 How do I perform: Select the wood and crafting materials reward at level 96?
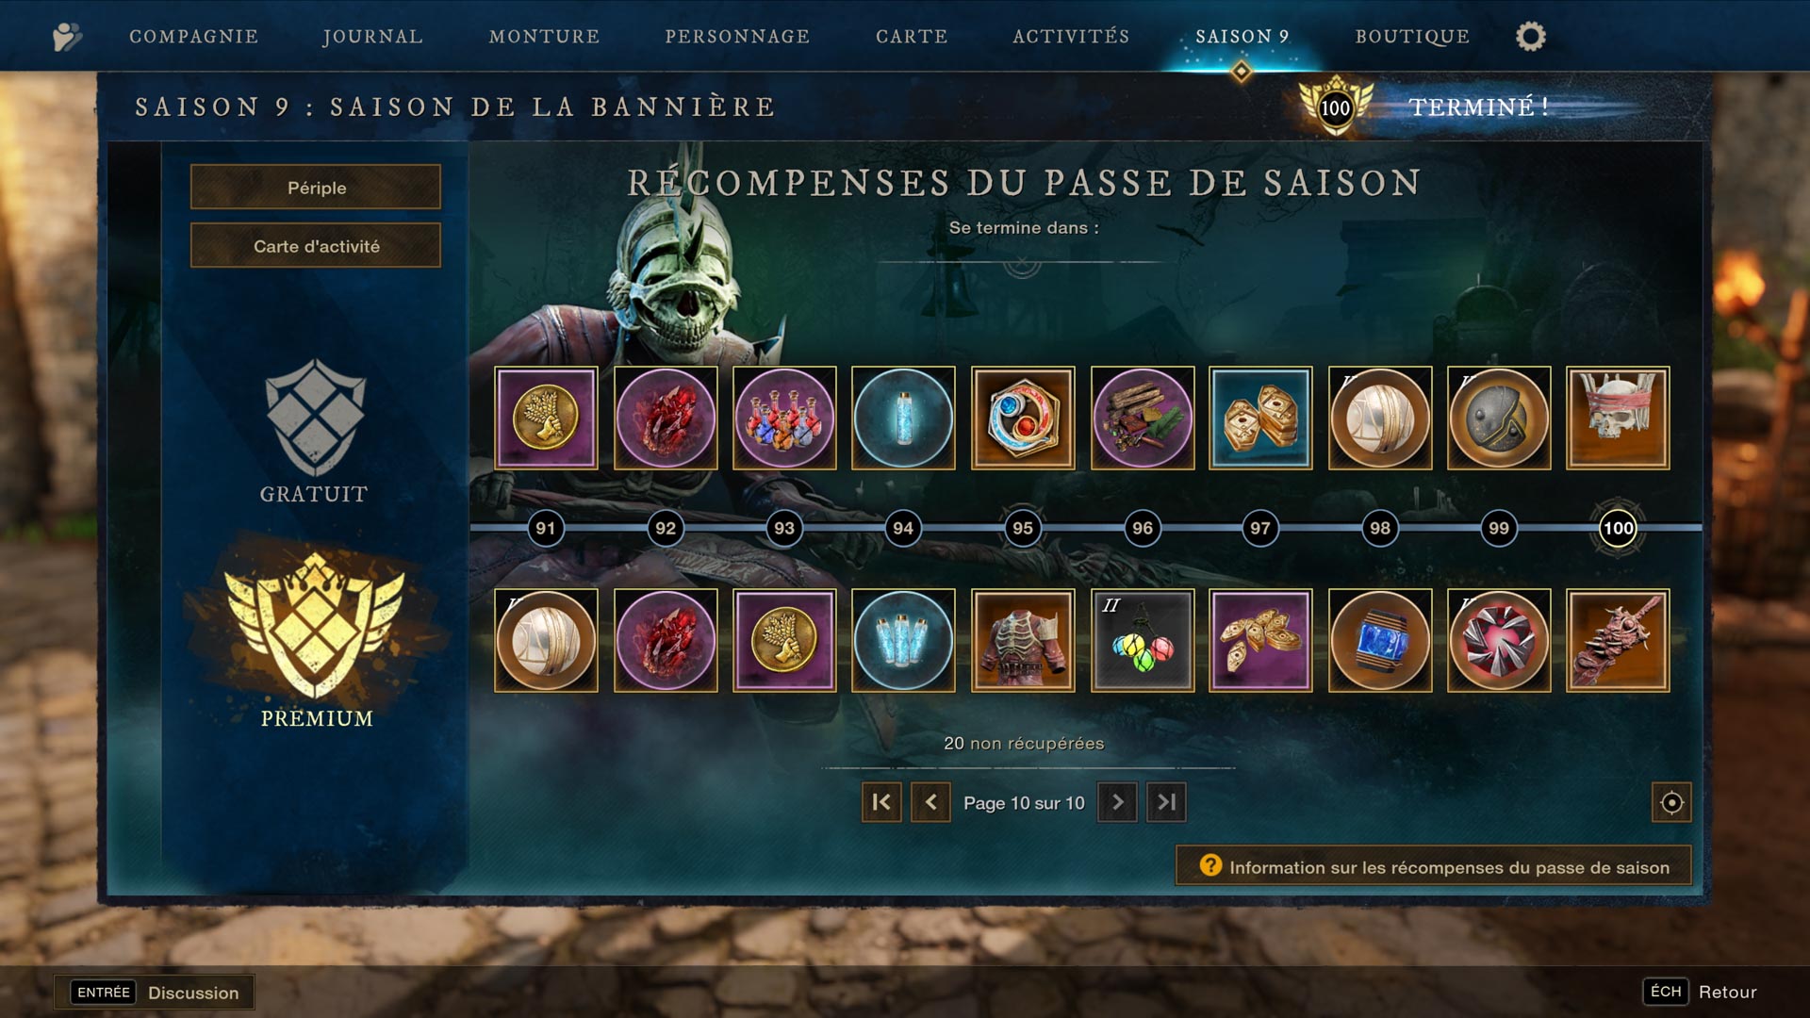[x=1143, y=418]
